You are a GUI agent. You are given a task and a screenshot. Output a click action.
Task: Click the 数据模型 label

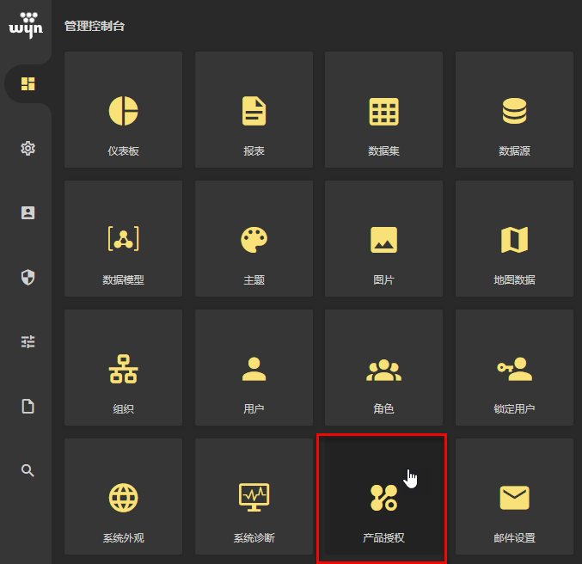123,280
